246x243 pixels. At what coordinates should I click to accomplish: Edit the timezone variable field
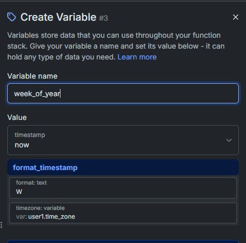(123, 213)
